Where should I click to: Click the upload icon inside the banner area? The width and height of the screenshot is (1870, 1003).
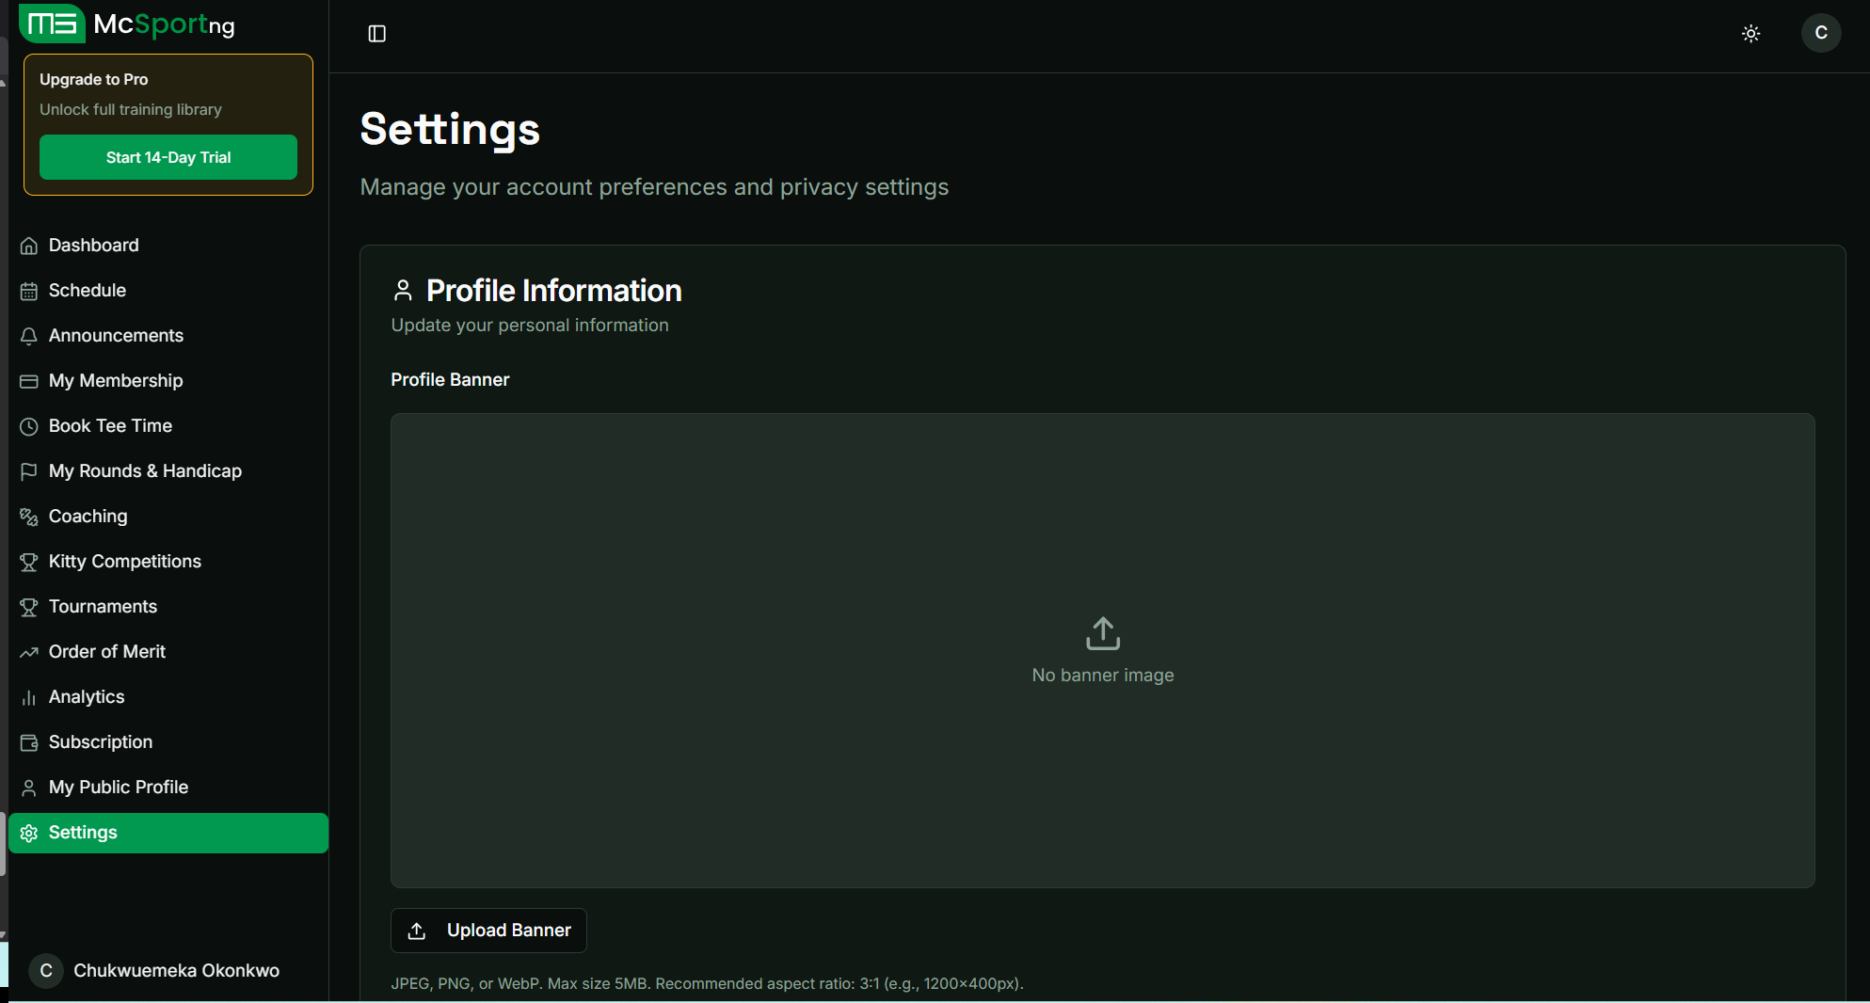click(x=1101, y=633)
